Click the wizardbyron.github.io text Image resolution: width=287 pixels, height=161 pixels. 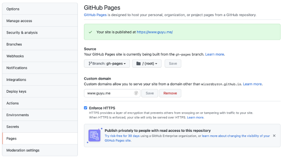coord(221,84)
